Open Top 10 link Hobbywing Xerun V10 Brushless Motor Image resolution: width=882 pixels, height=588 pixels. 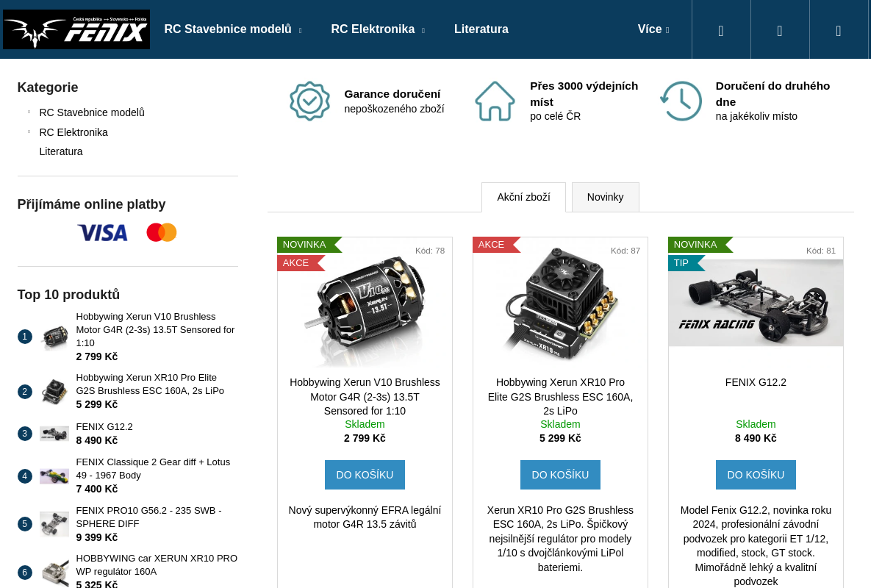tap(155, 329)
